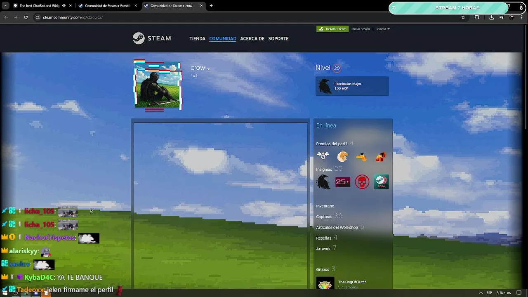Open the TIENDA menu
The image size is (528, 297).
tap(197, 38)
